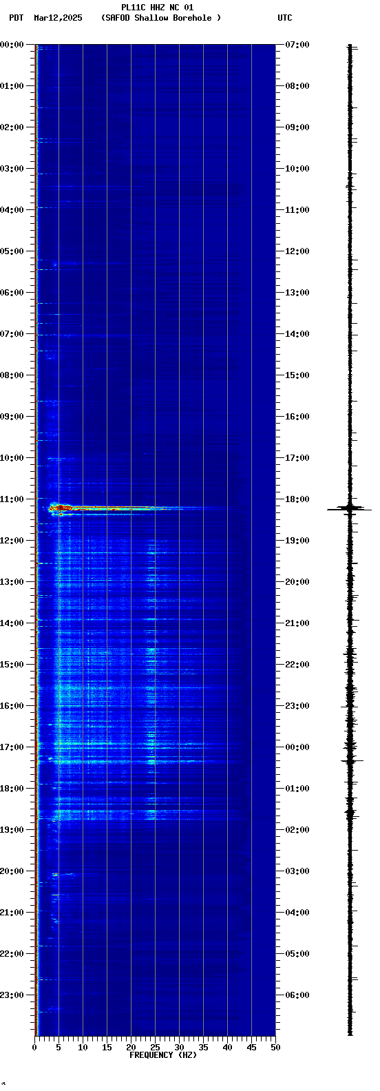Click the large seismogram spike near 18:00 UTC
Image resolution: width=380 pixels, height=1091 pixels.
click(350, 509)
